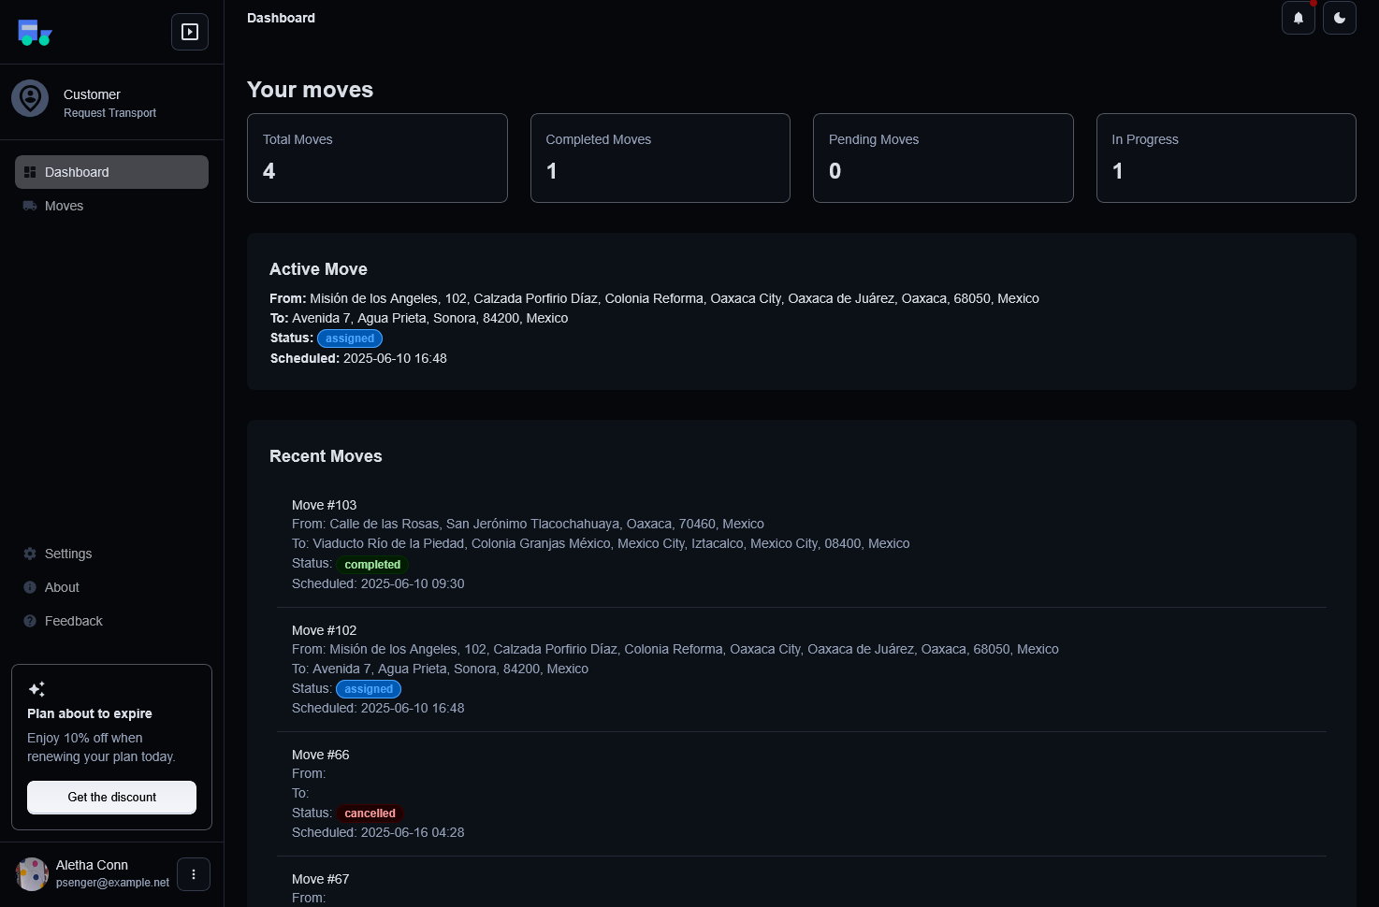Viewport: 1379px width, 907px height.
Task: Click assigned badge in Active Move
Action: coord(350,338)
